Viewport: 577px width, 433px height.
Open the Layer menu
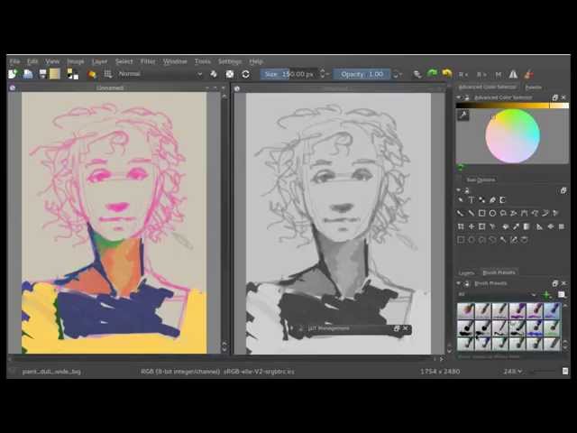pos(99,61)
